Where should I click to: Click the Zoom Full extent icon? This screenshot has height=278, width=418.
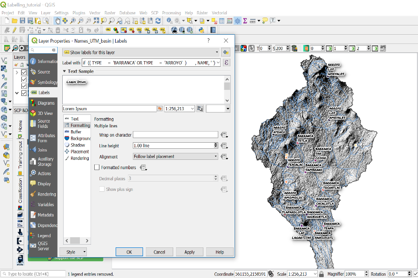pos(96,21)
